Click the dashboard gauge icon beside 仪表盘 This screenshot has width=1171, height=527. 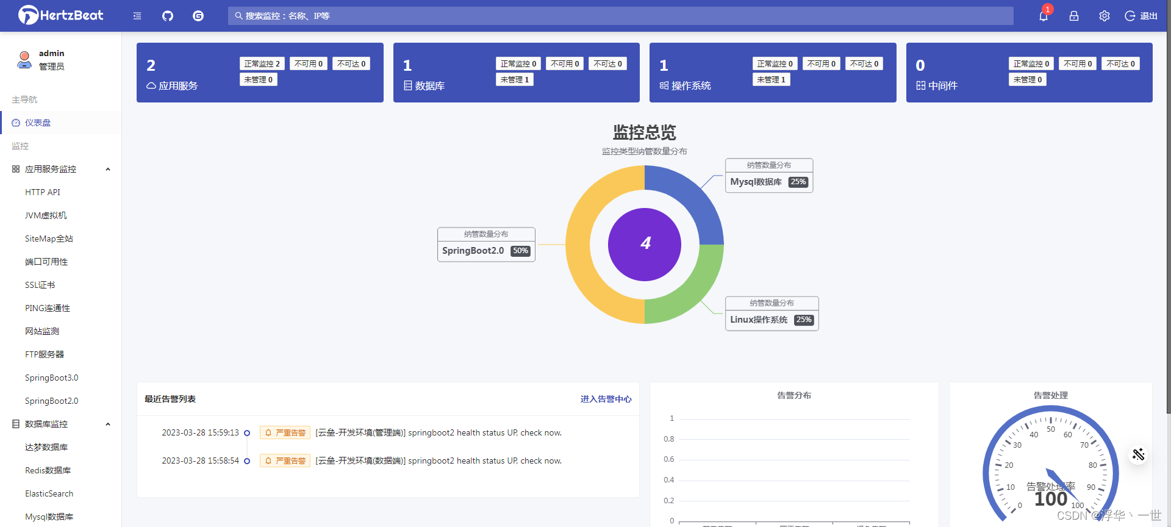click(16, 123)
